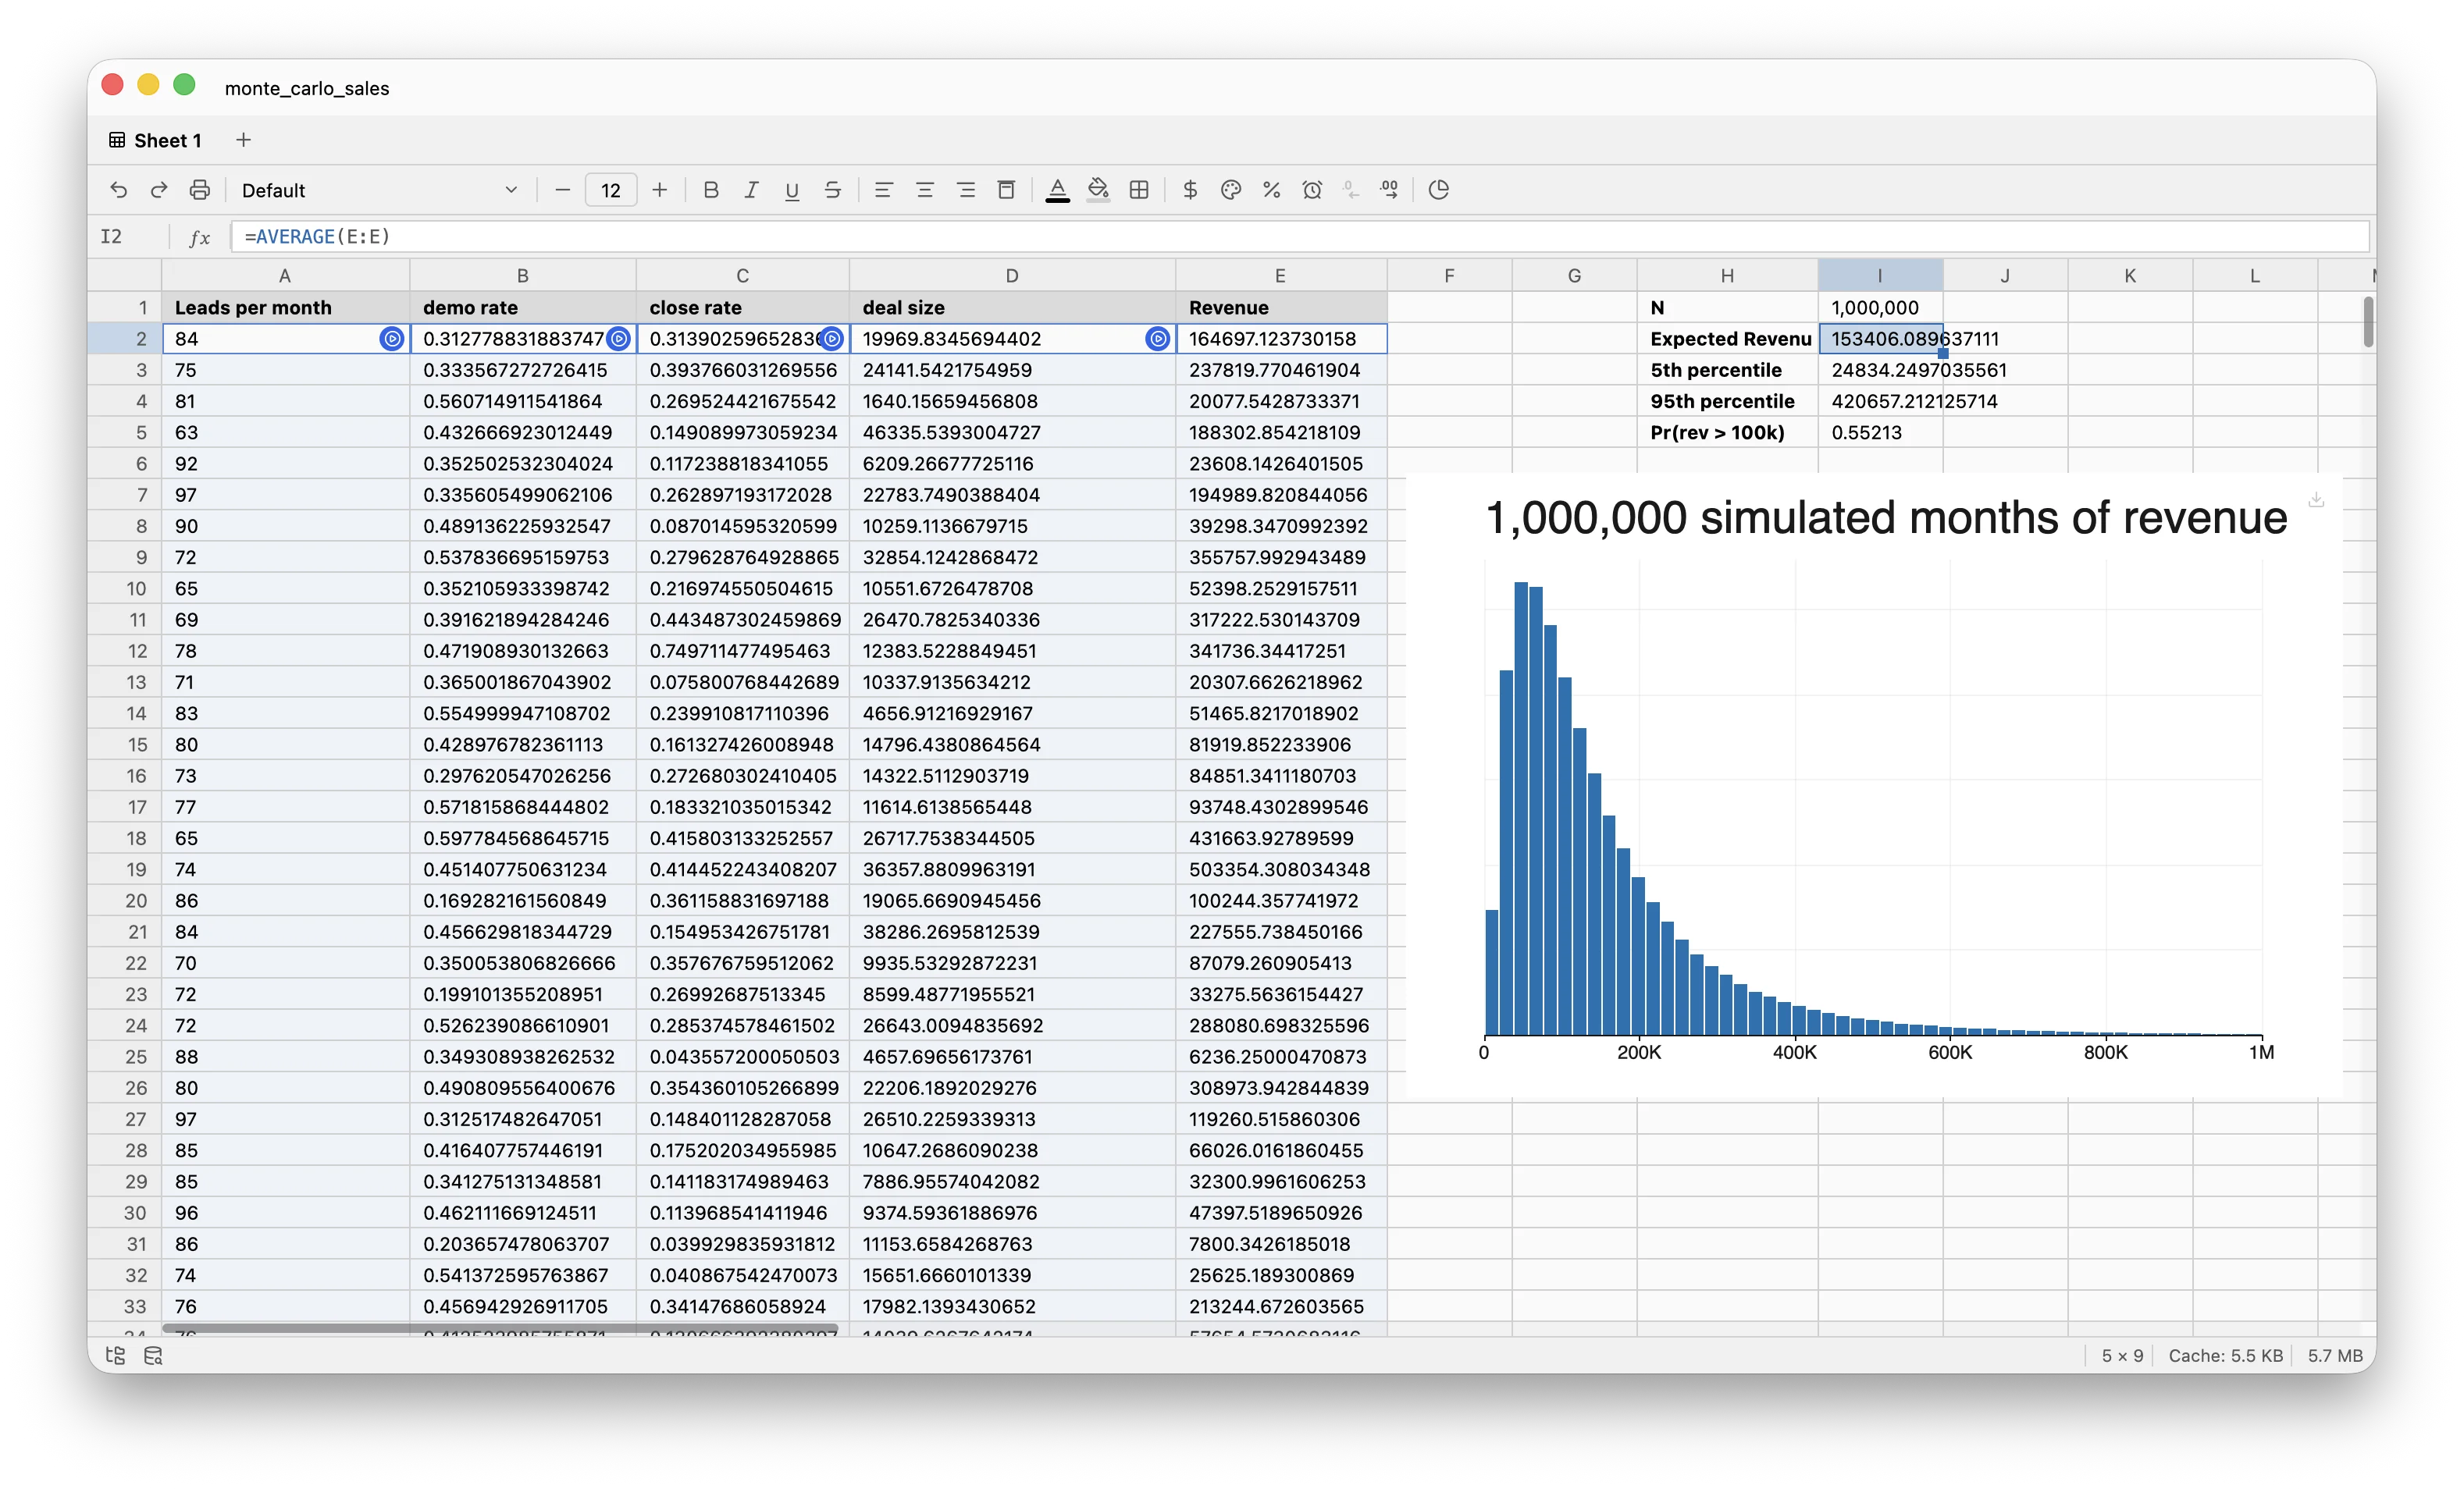
Task: Toggle strikethrough formatting
Action: (833, 190)
